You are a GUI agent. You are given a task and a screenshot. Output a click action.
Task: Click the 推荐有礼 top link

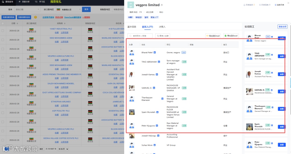[x=56, y=2]
